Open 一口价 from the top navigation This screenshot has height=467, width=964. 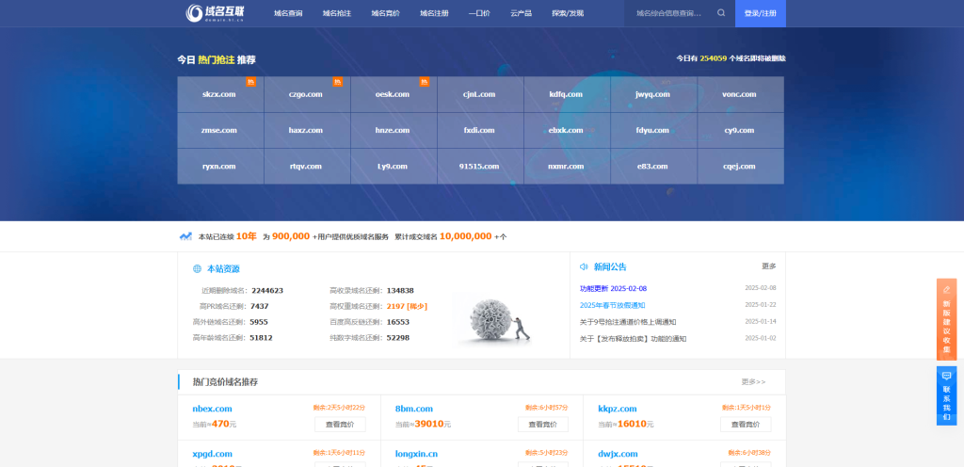(x=479, y=13)
